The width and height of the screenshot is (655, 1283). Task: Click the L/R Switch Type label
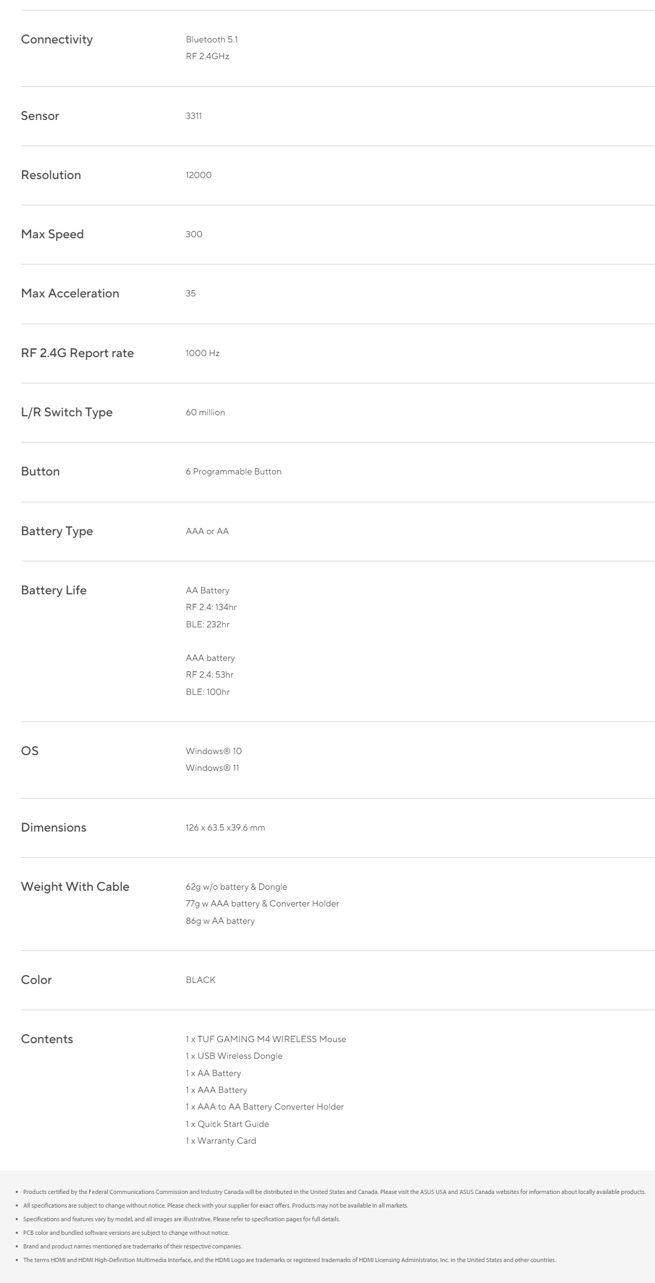67,412
